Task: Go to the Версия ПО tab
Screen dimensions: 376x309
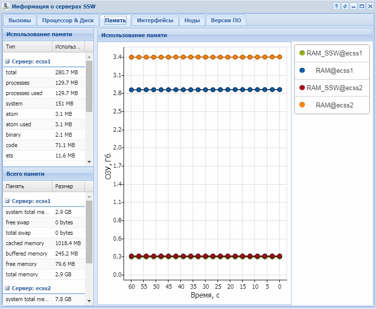Action: pos(226,20)
